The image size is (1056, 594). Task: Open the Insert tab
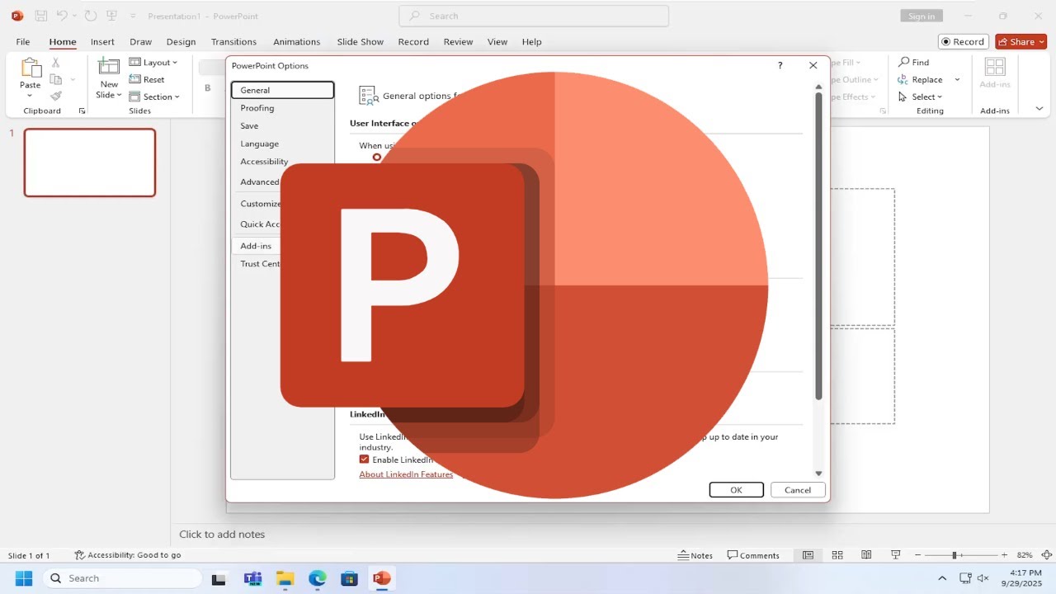[x=102, y=41]
